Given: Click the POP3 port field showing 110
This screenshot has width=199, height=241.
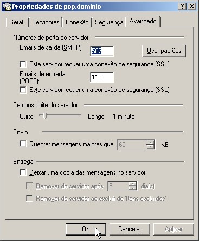Looking at the screenshot, I should tap(102, 77).
